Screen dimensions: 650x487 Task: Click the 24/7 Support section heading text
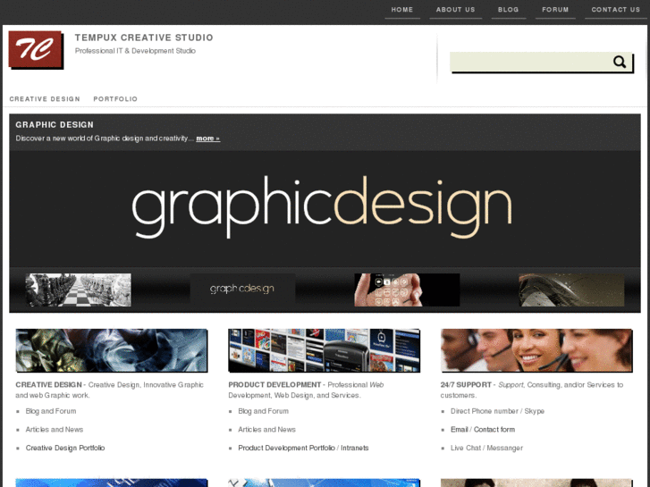(x=466, y=385)
